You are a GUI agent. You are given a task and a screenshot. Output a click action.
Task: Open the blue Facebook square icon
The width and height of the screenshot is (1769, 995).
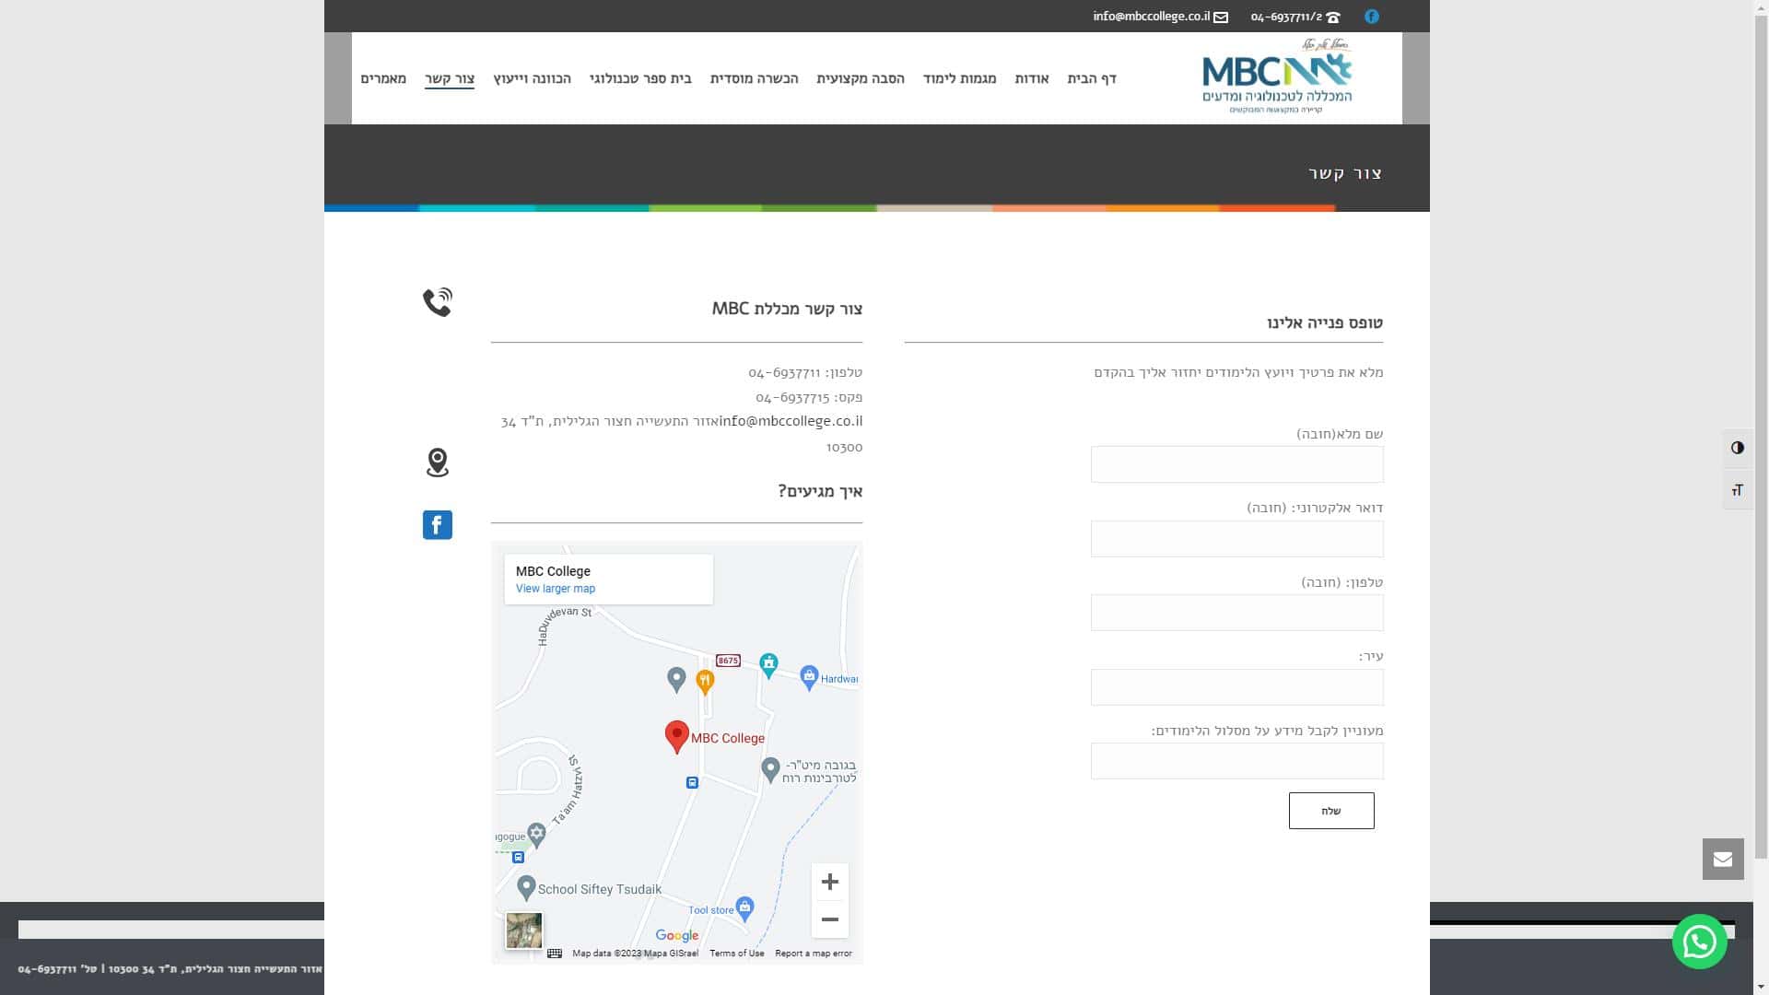tap(438, 525)
